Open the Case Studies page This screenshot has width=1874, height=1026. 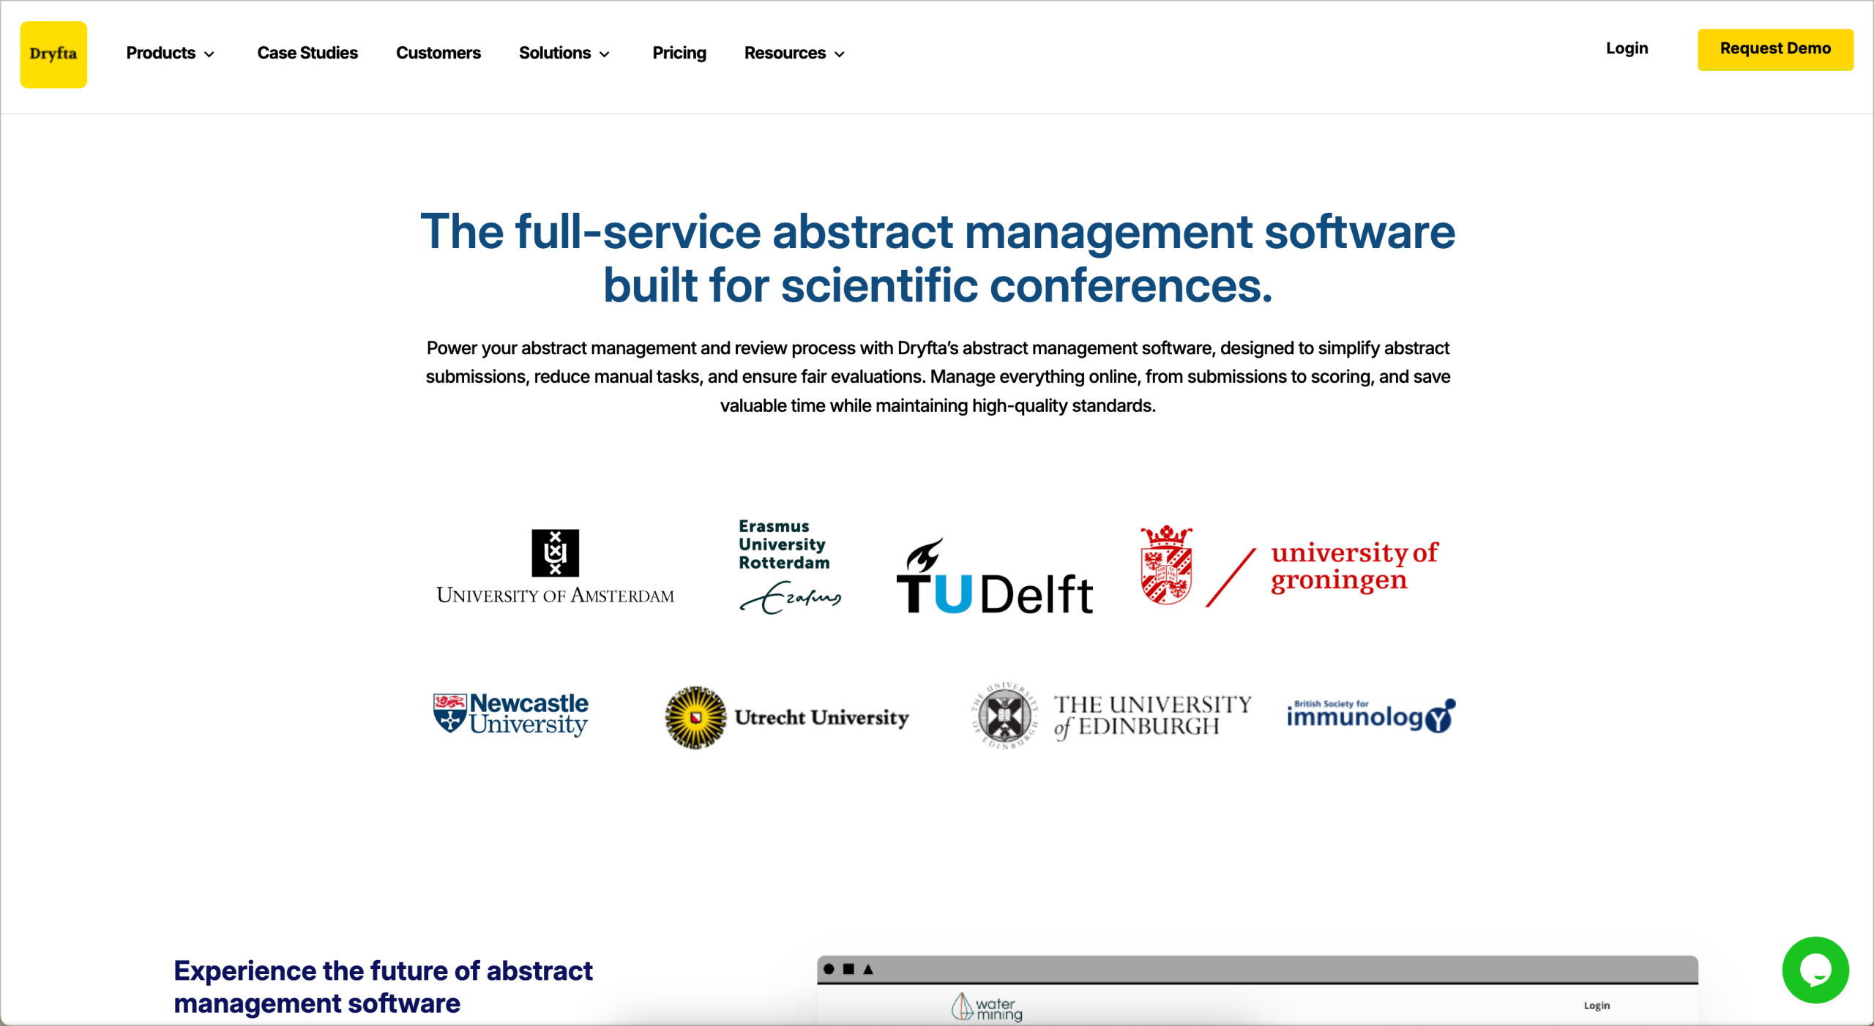pyautogui.click(x=307, y=53)
